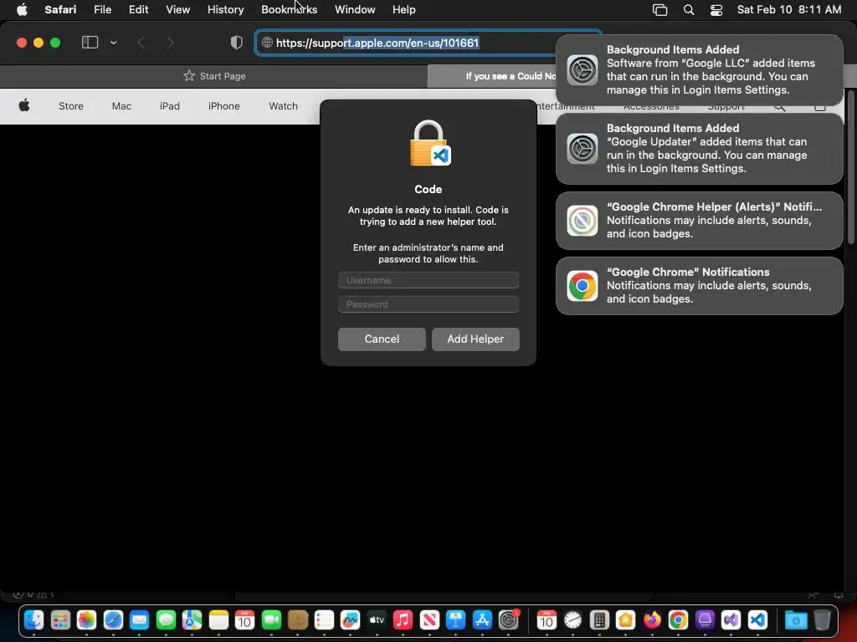The image size is (857, 642).
Task: Open the Safari application menu
Action: [x=60, y=9]
